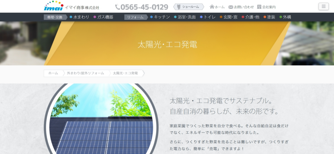
Task: Click the envelope contact icon
Action: [231, 7]
